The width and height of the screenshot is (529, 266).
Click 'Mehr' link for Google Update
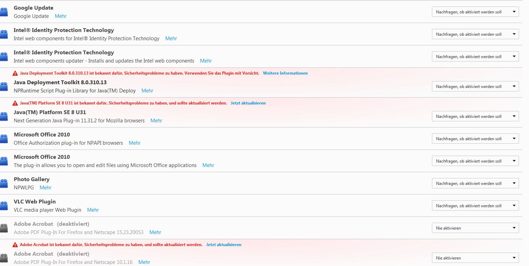pyautogui.click(x=61, y=16)
